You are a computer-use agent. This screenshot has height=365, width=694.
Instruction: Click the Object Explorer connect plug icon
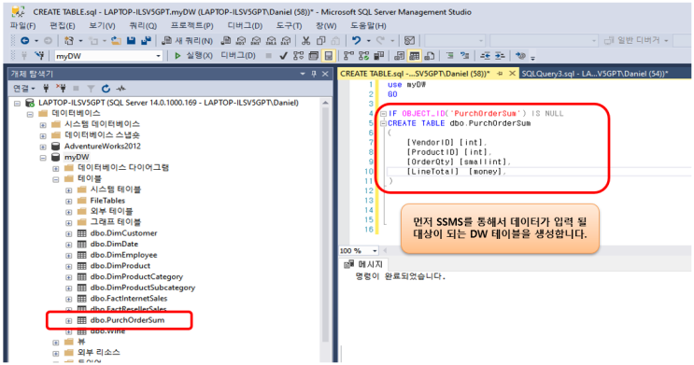(x=46, y=89)
